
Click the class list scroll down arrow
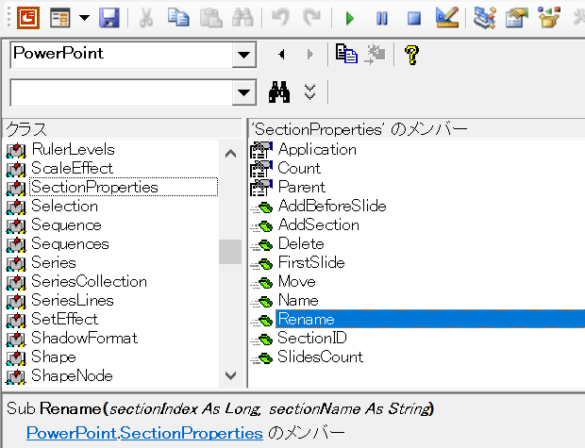point(230,375)
